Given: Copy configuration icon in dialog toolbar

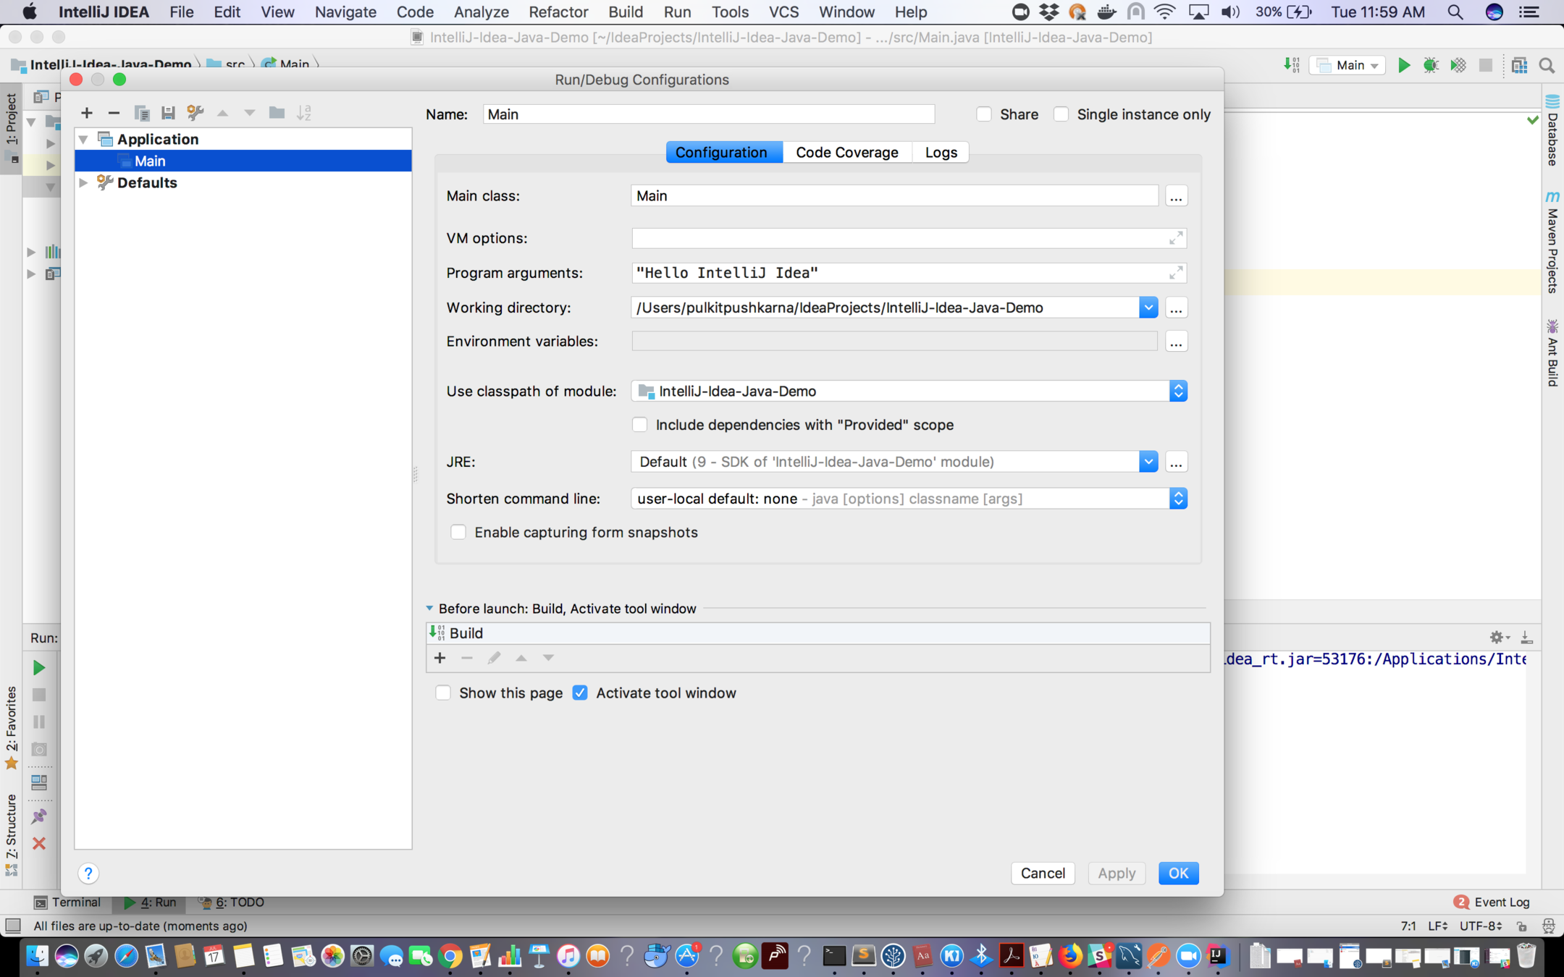Looking at the screenshot, I should click(141, 113).
